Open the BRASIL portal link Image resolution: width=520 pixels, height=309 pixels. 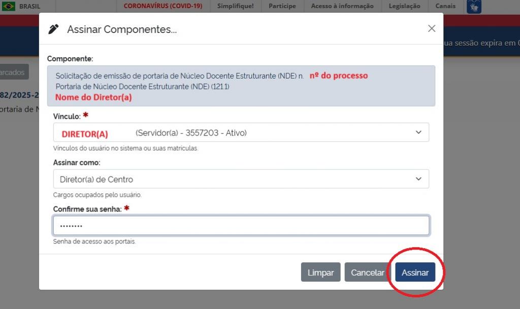29,6
